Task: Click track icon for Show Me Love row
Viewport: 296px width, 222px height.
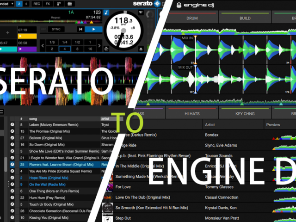Action: click(x=12, y=151)
